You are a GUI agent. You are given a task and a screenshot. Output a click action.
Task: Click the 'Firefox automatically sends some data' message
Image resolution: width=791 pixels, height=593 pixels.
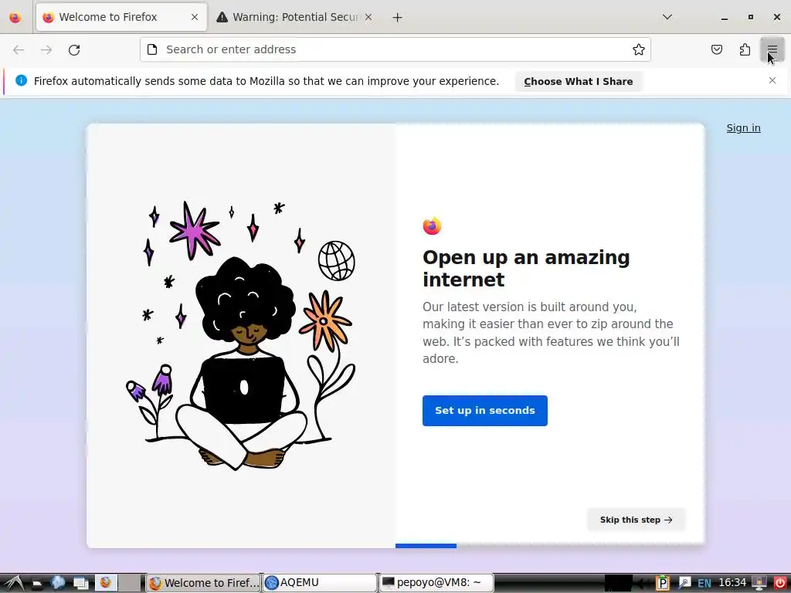click(266, 81)
